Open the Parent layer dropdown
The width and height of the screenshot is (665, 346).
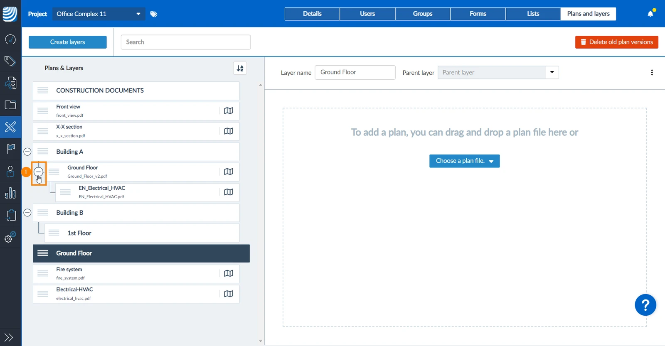pyautogui.click(x=498, y=73)
